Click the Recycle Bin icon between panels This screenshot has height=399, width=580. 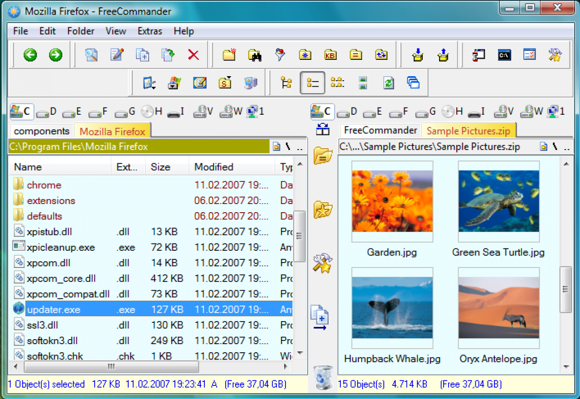[x=323, y=377]
